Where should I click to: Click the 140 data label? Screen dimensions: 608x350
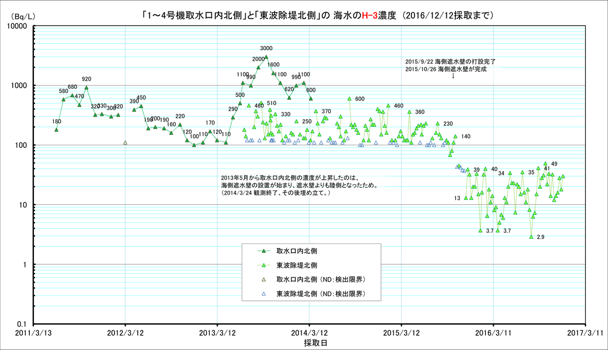(466, 137)
